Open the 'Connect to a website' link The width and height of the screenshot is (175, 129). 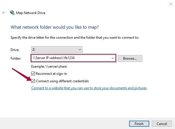click(x=89, y=88)
